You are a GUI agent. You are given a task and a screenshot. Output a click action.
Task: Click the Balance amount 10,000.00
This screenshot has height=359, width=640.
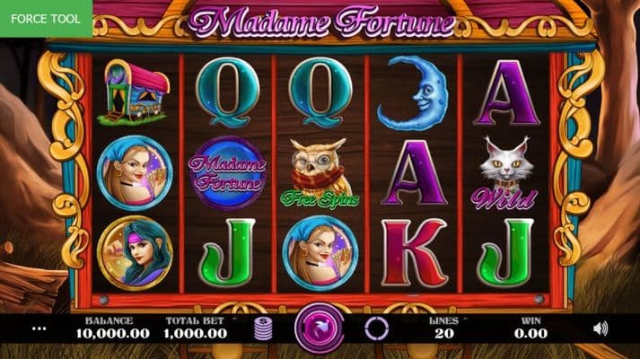tap(113, 334)
